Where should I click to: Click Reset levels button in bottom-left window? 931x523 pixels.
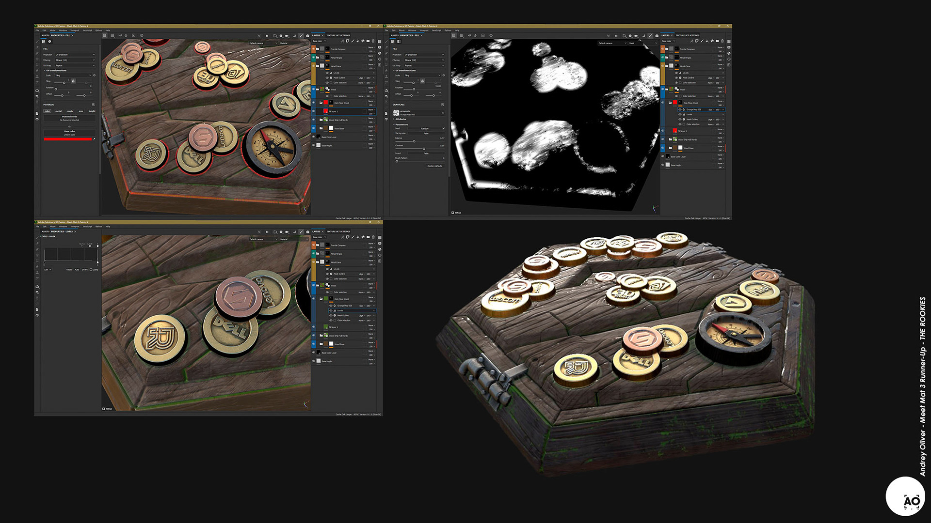click(69, 270)
